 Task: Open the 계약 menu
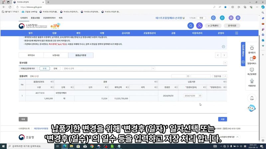(x=78, y=33)
